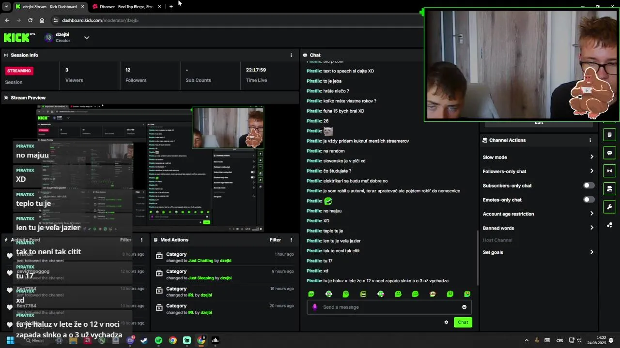This screenshot has width=620, height=348.
Task: Open Discord from the taskbar
Action: click(130, 340)
